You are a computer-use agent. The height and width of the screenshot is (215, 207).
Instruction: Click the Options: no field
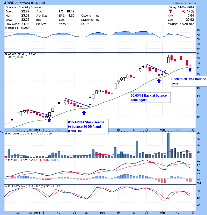(x=90, y=16)
